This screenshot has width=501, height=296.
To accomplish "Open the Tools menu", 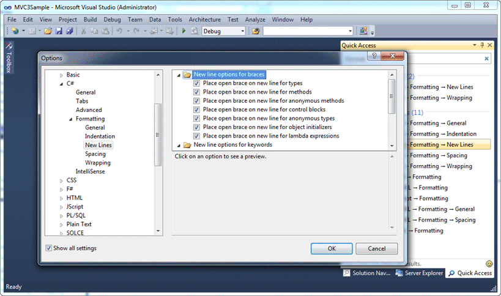I will coord(175,20).
